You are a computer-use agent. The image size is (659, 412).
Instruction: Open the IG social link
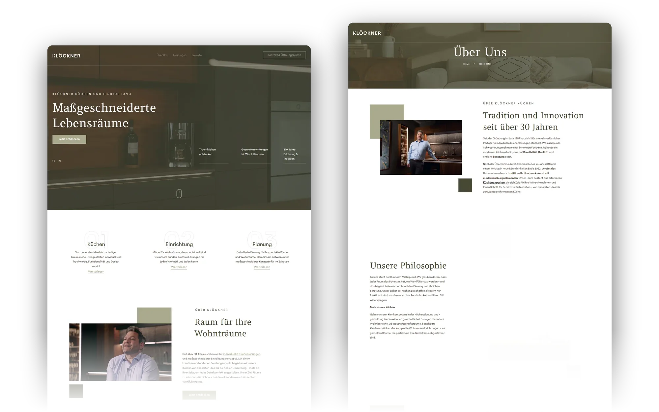60,161
